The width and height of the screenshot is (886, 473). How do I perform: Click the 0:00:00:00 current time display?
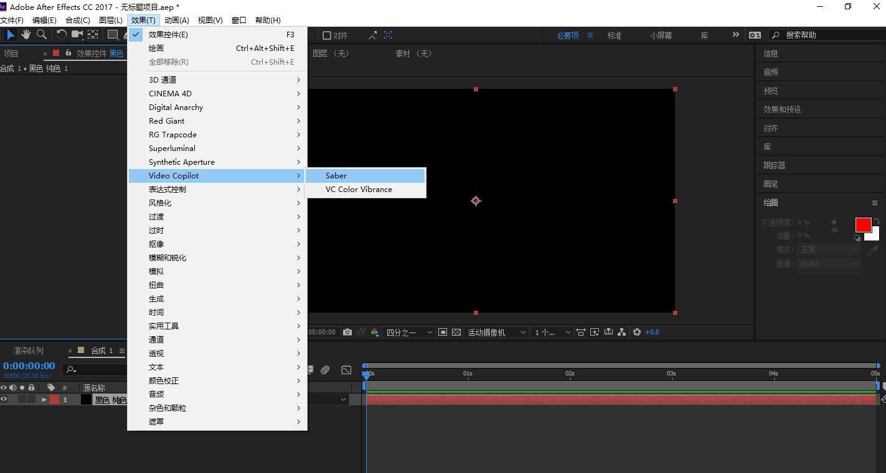(29, 365)
